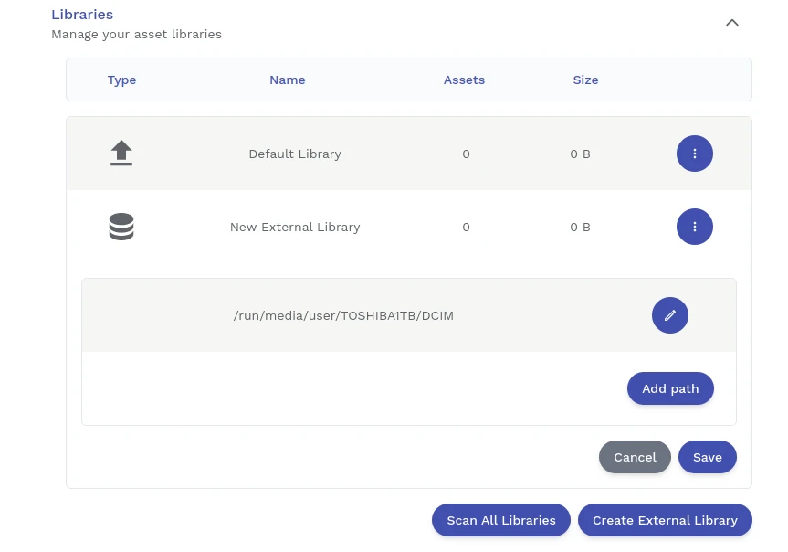Collapse the Libraries section chevron
The height and width of the screenshot is (552, 788).
(x=731, y=23)
